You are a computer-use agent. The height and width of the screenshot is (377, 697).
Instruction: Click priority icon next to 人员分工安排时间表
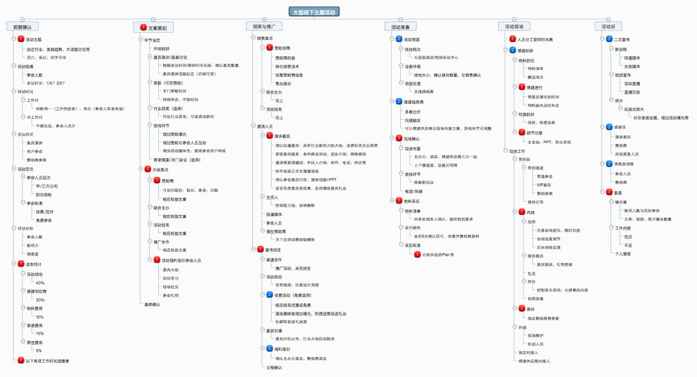click(513, 39)
